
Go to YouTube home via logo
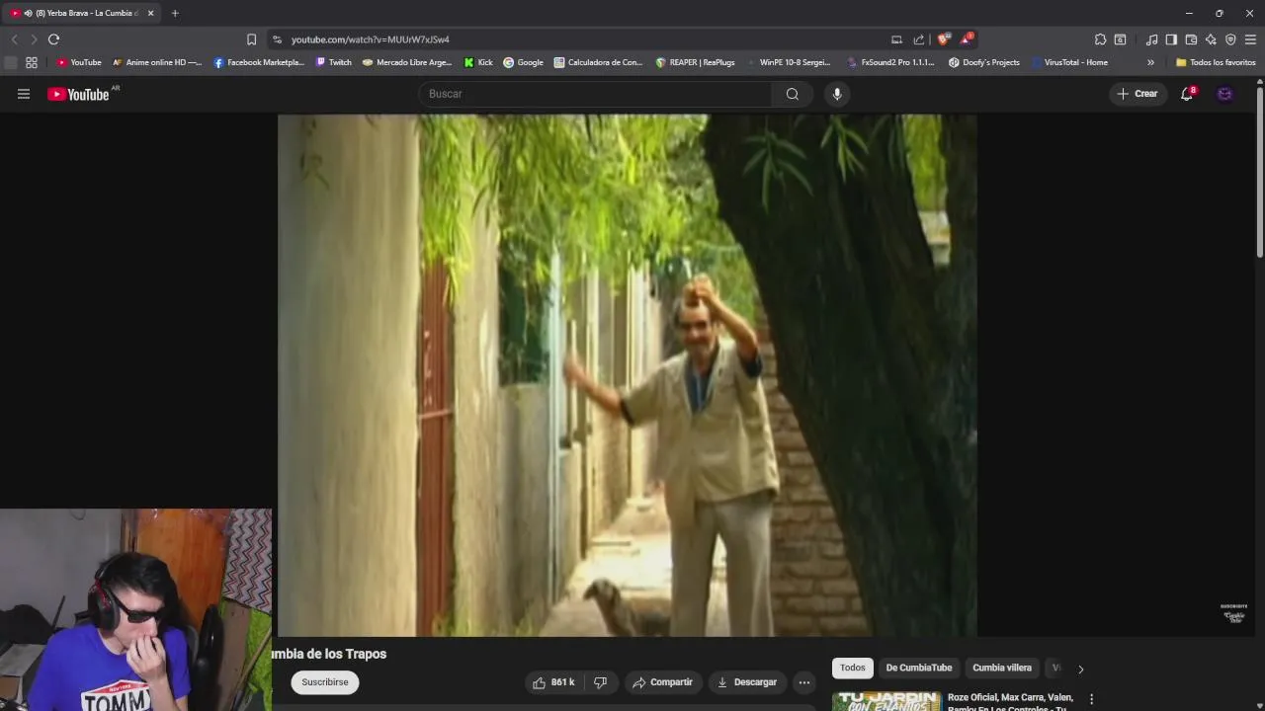(x=78, y=94)
